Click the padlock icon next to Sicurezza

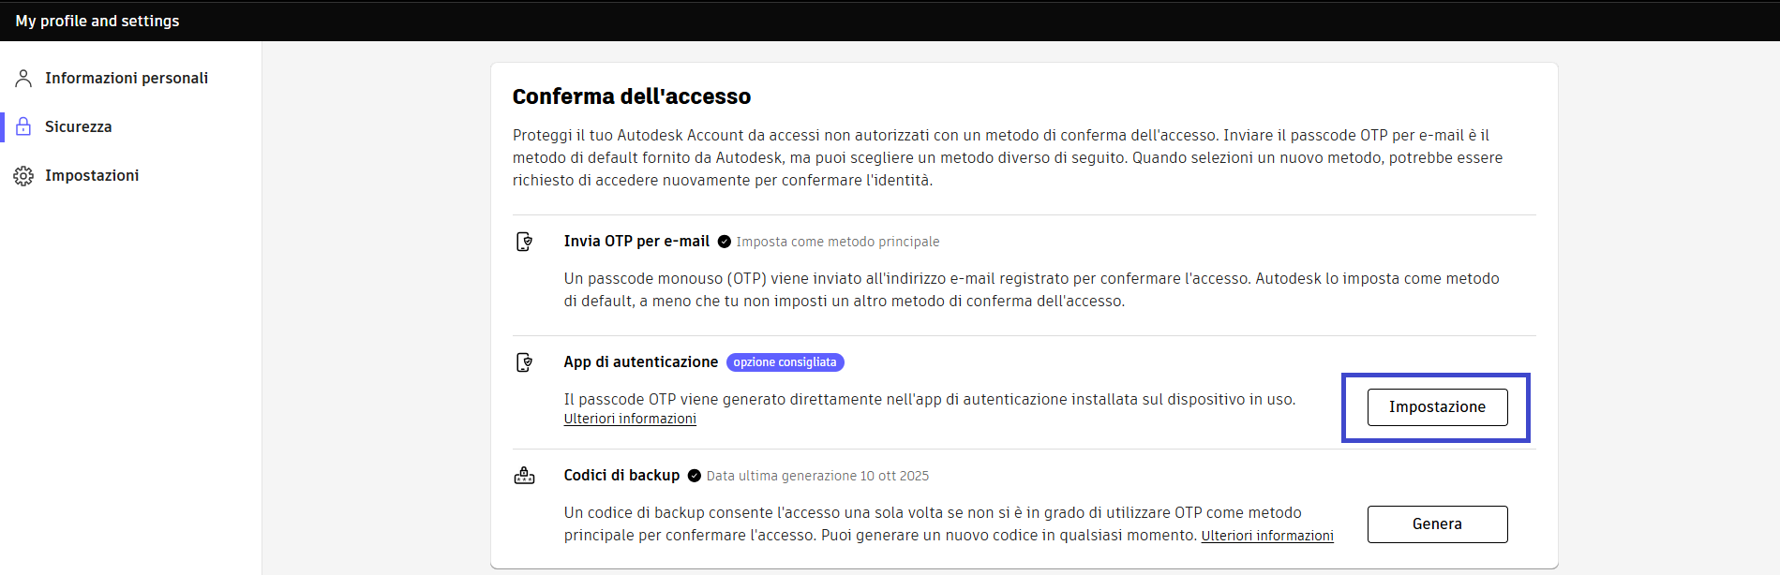pyautogui.click(x=23, y=126)
